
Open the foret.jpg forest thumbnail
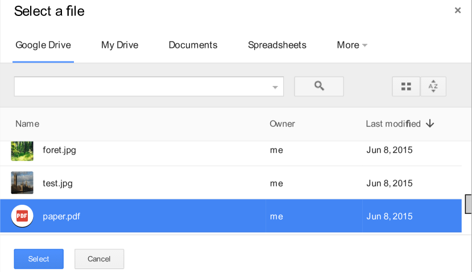[x=22, y=151]
